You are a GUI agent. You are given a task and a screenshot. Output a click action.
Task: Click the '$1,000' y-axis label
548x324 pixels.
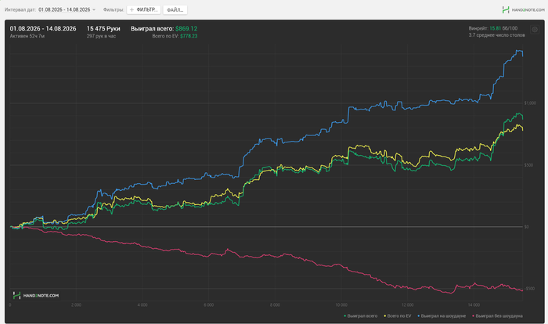tap(530, 103)
